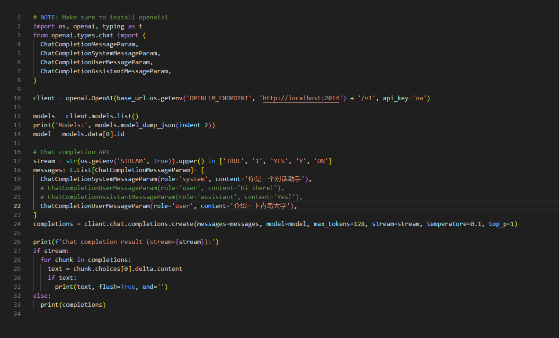
Task: Click line number 34 in the gutter
Action: pyautogui.click(x=17, y=314)
